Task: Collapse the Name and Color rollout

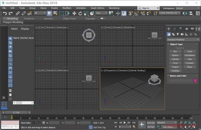Action: point(168,76)
